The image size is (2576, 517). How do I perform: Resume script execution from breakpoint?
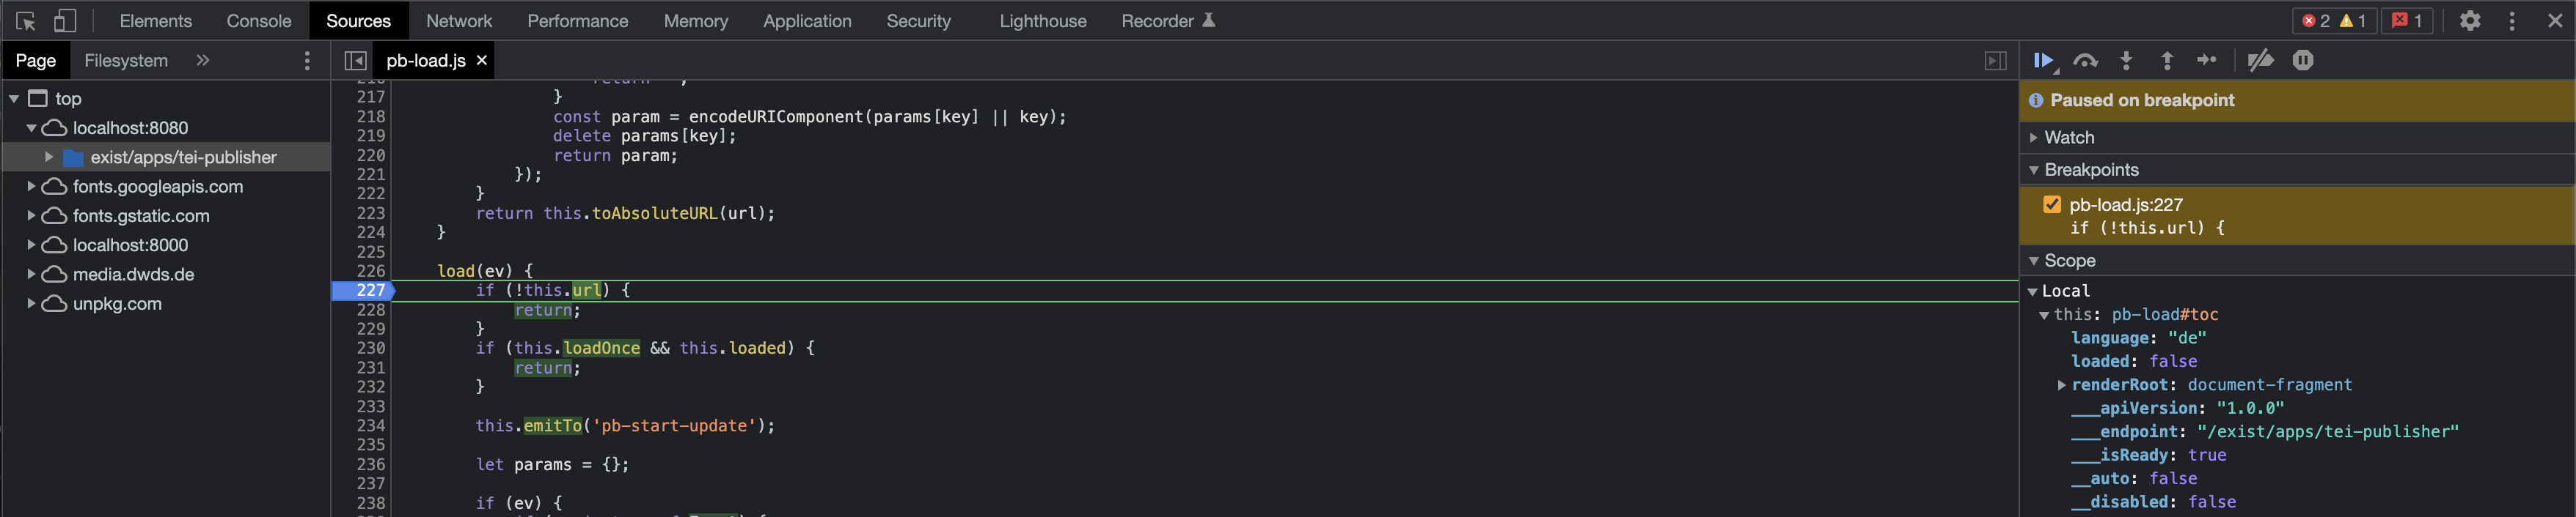click(x=2044, y=60)
